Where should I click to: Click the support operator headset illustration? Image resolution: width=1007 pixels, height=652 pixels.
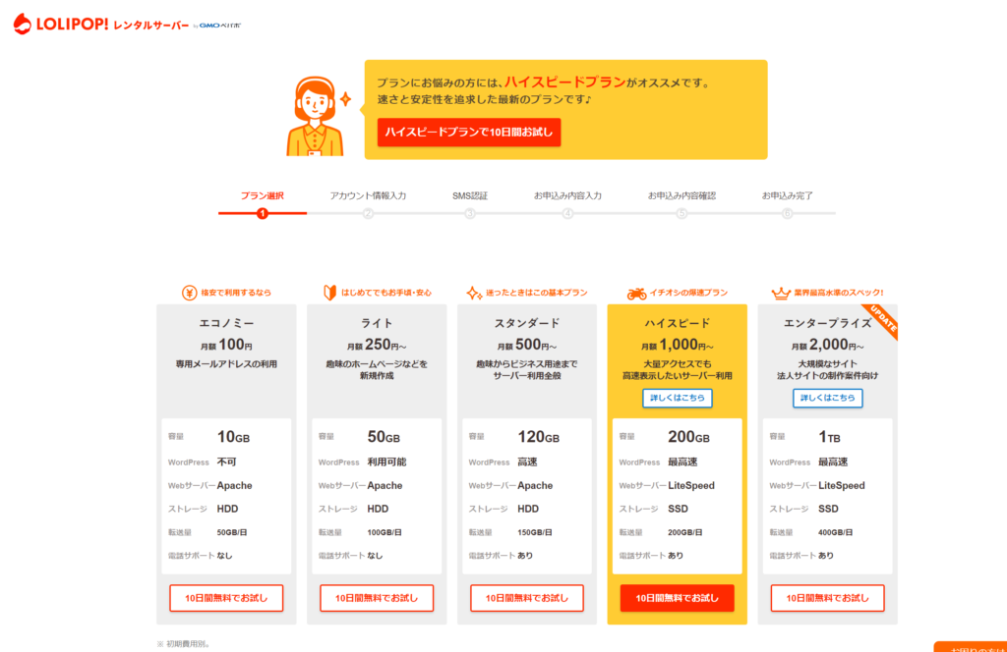315,116
